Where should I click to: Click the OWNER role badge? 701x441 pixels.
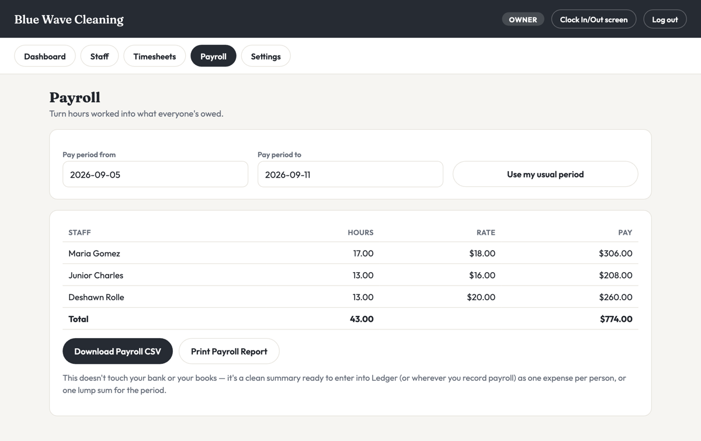pos(523,19)
